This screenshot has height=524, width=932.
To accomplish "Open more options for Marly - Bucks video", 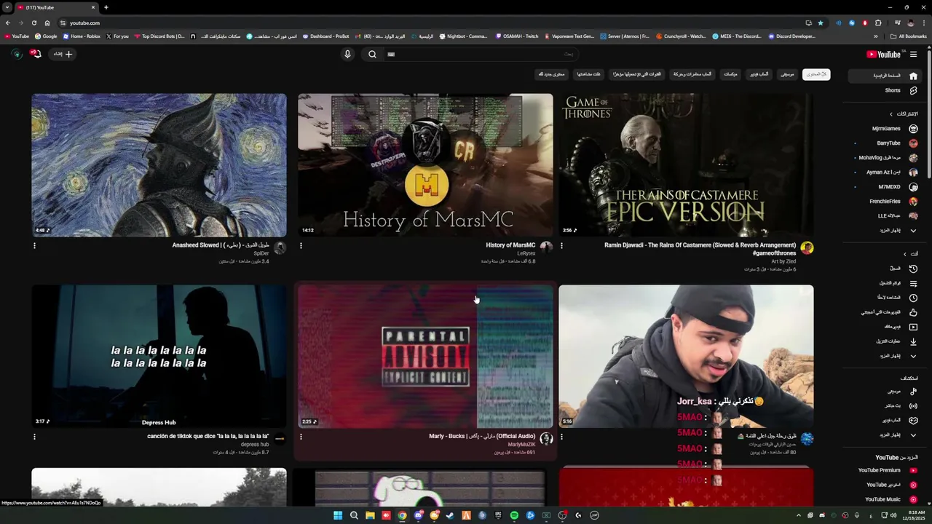I will click(x=301, y=437).
